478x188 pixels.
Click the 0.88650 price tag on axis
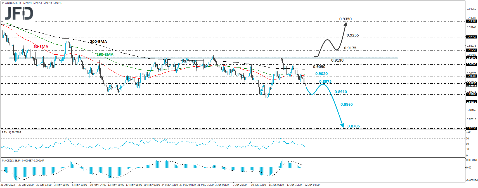[471, 102]
